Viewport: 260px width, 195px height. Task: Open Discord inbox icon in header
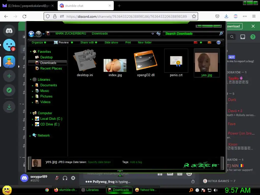242,37
